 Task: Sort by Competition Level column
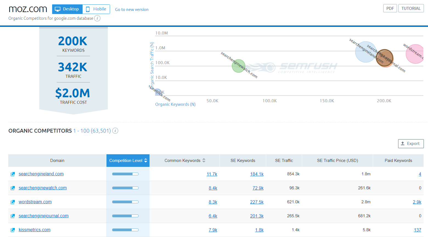pos(128,161)
